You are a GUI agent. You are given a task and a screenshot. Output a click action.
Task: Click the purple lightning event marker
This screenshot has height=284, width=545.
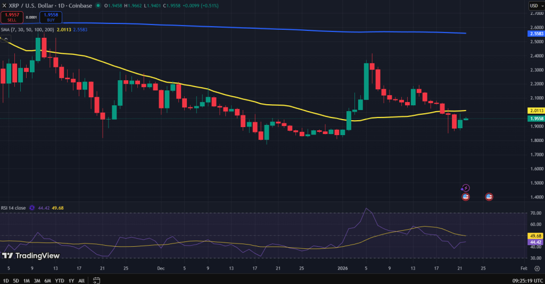[465, 188]
